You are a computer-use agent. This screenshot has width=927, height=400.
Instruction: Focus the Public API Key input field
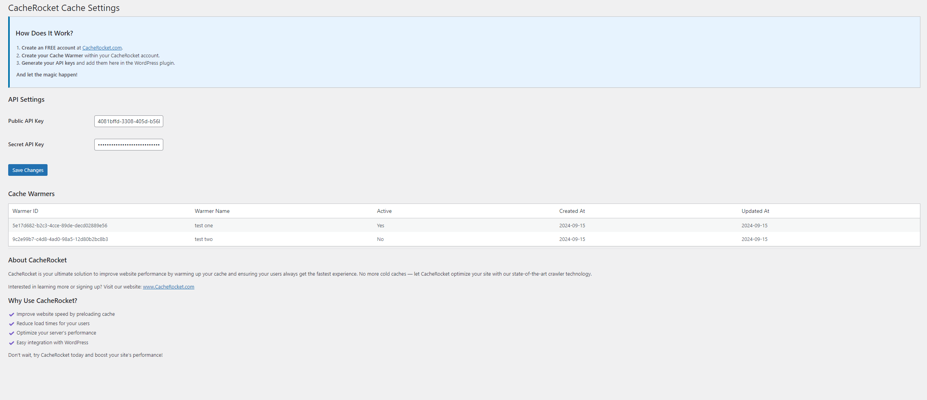[129, 121]
